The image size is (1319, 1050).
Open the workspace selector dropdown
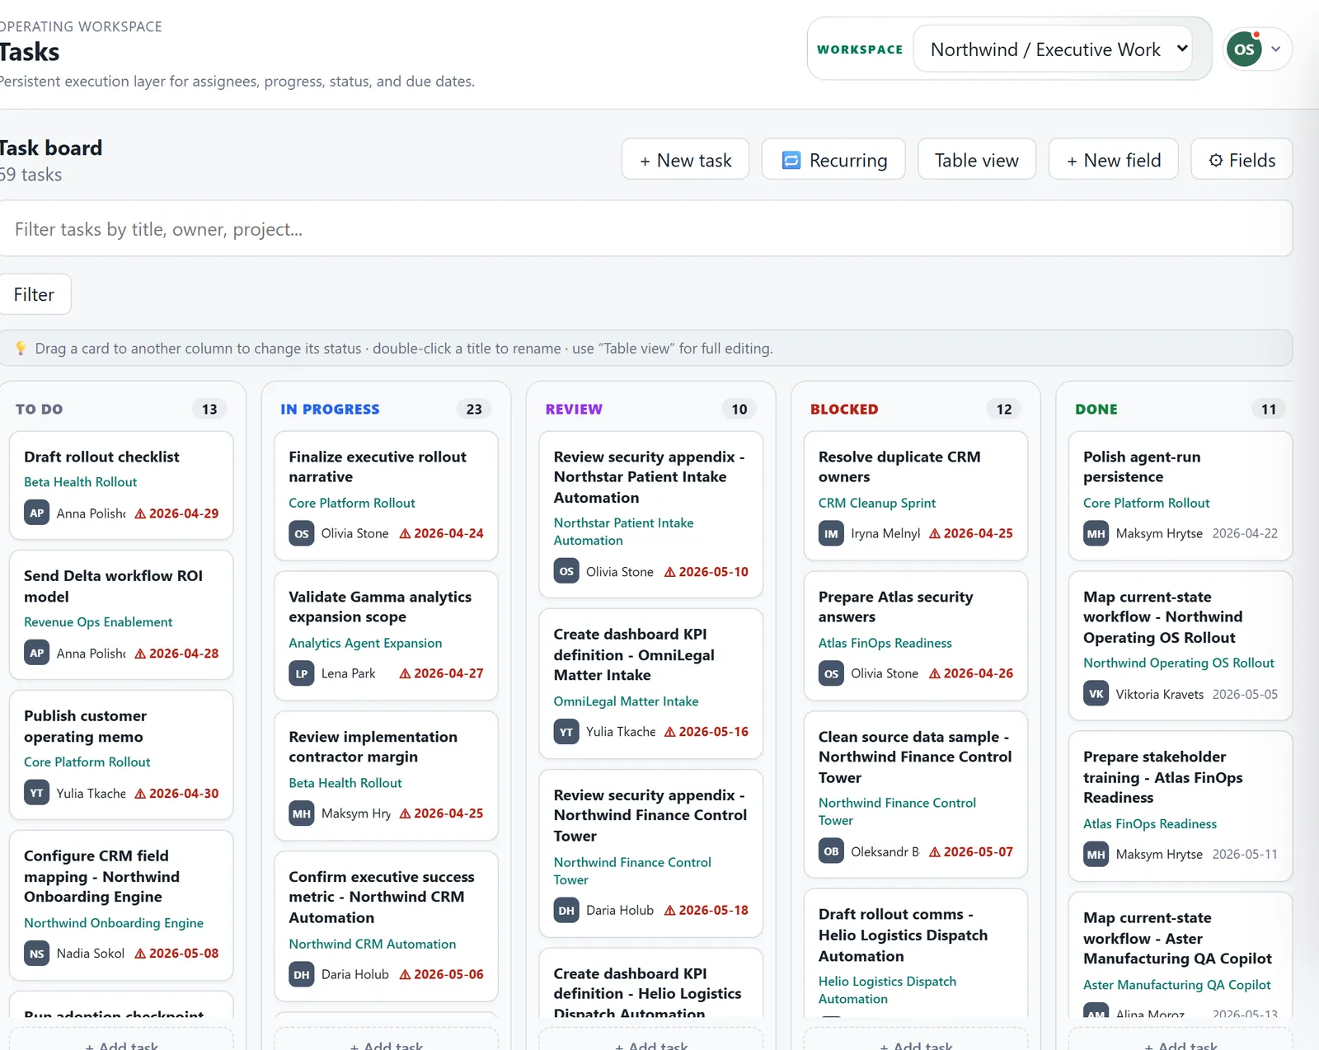pos(1053,49)
